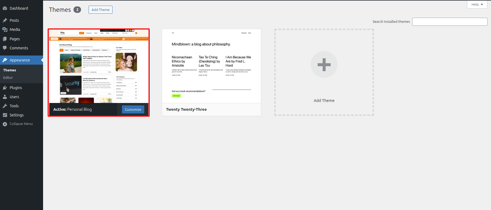Viewport: 491px width, 210px height.
Task: Open the Appearance menu
Action: click(20, 60)
